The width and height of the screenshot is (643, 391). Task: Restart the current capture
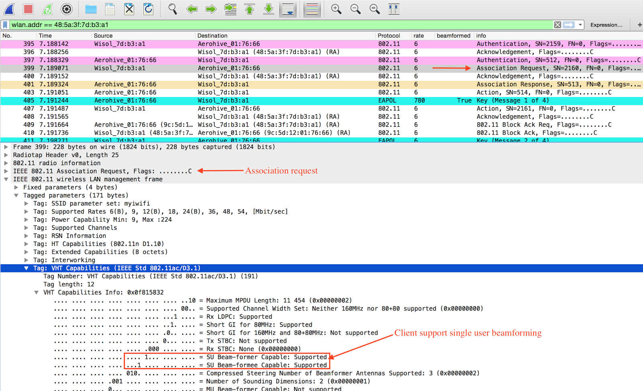click(x=47, y=9)
